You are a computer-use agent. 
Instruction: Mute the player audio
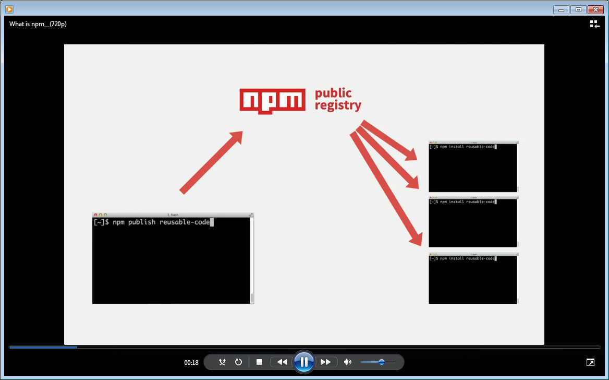click(348, 362)
